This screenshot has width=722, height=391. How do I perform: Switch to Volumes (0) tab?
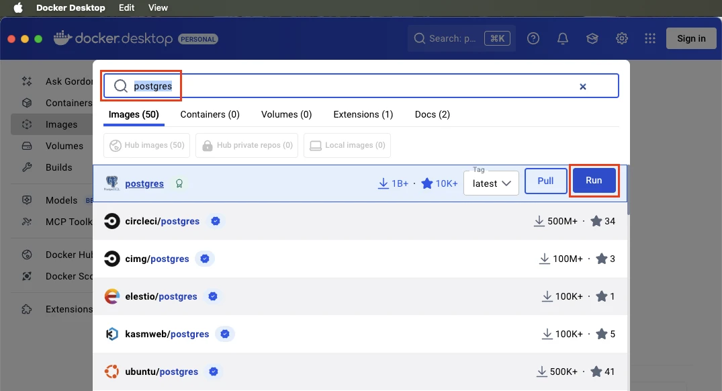(x=286, y=114)
